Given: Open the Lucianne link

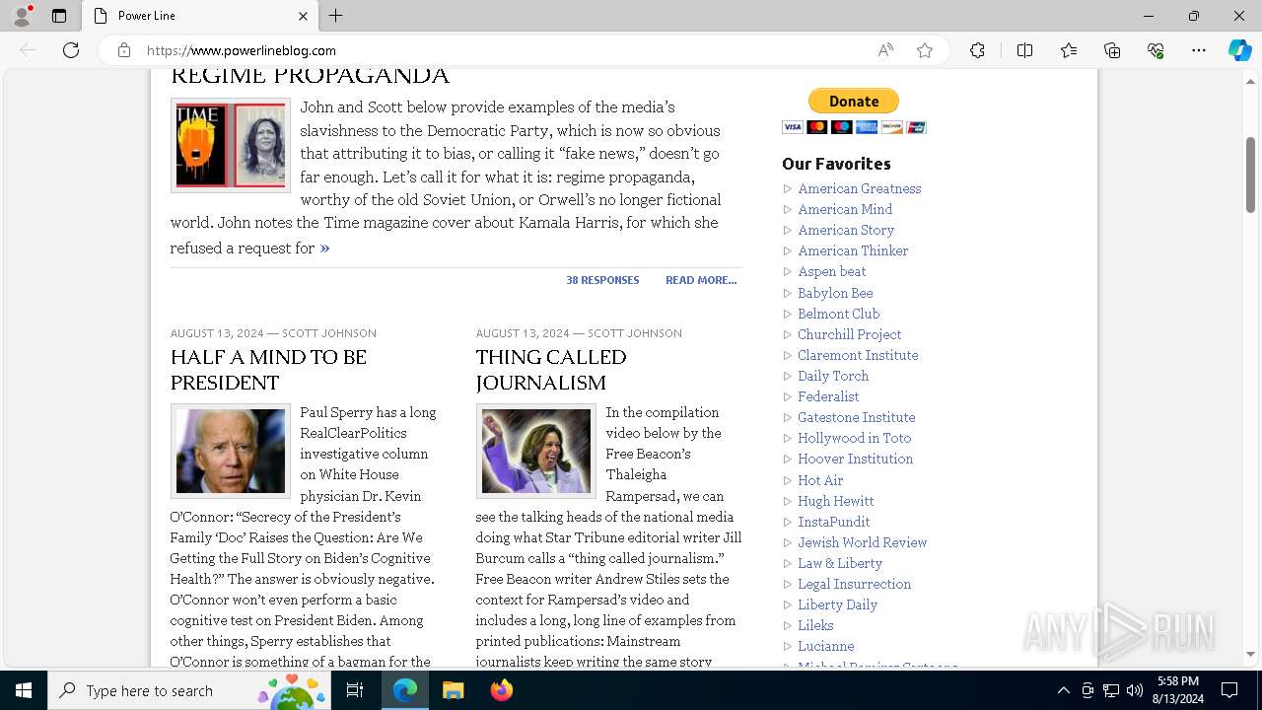Looking at the screenshot, I should pyautogui.click(x=825, y=646).
